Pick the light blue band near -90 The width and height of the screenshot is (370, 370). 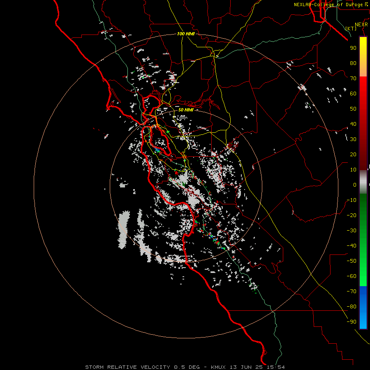(363, 321)
